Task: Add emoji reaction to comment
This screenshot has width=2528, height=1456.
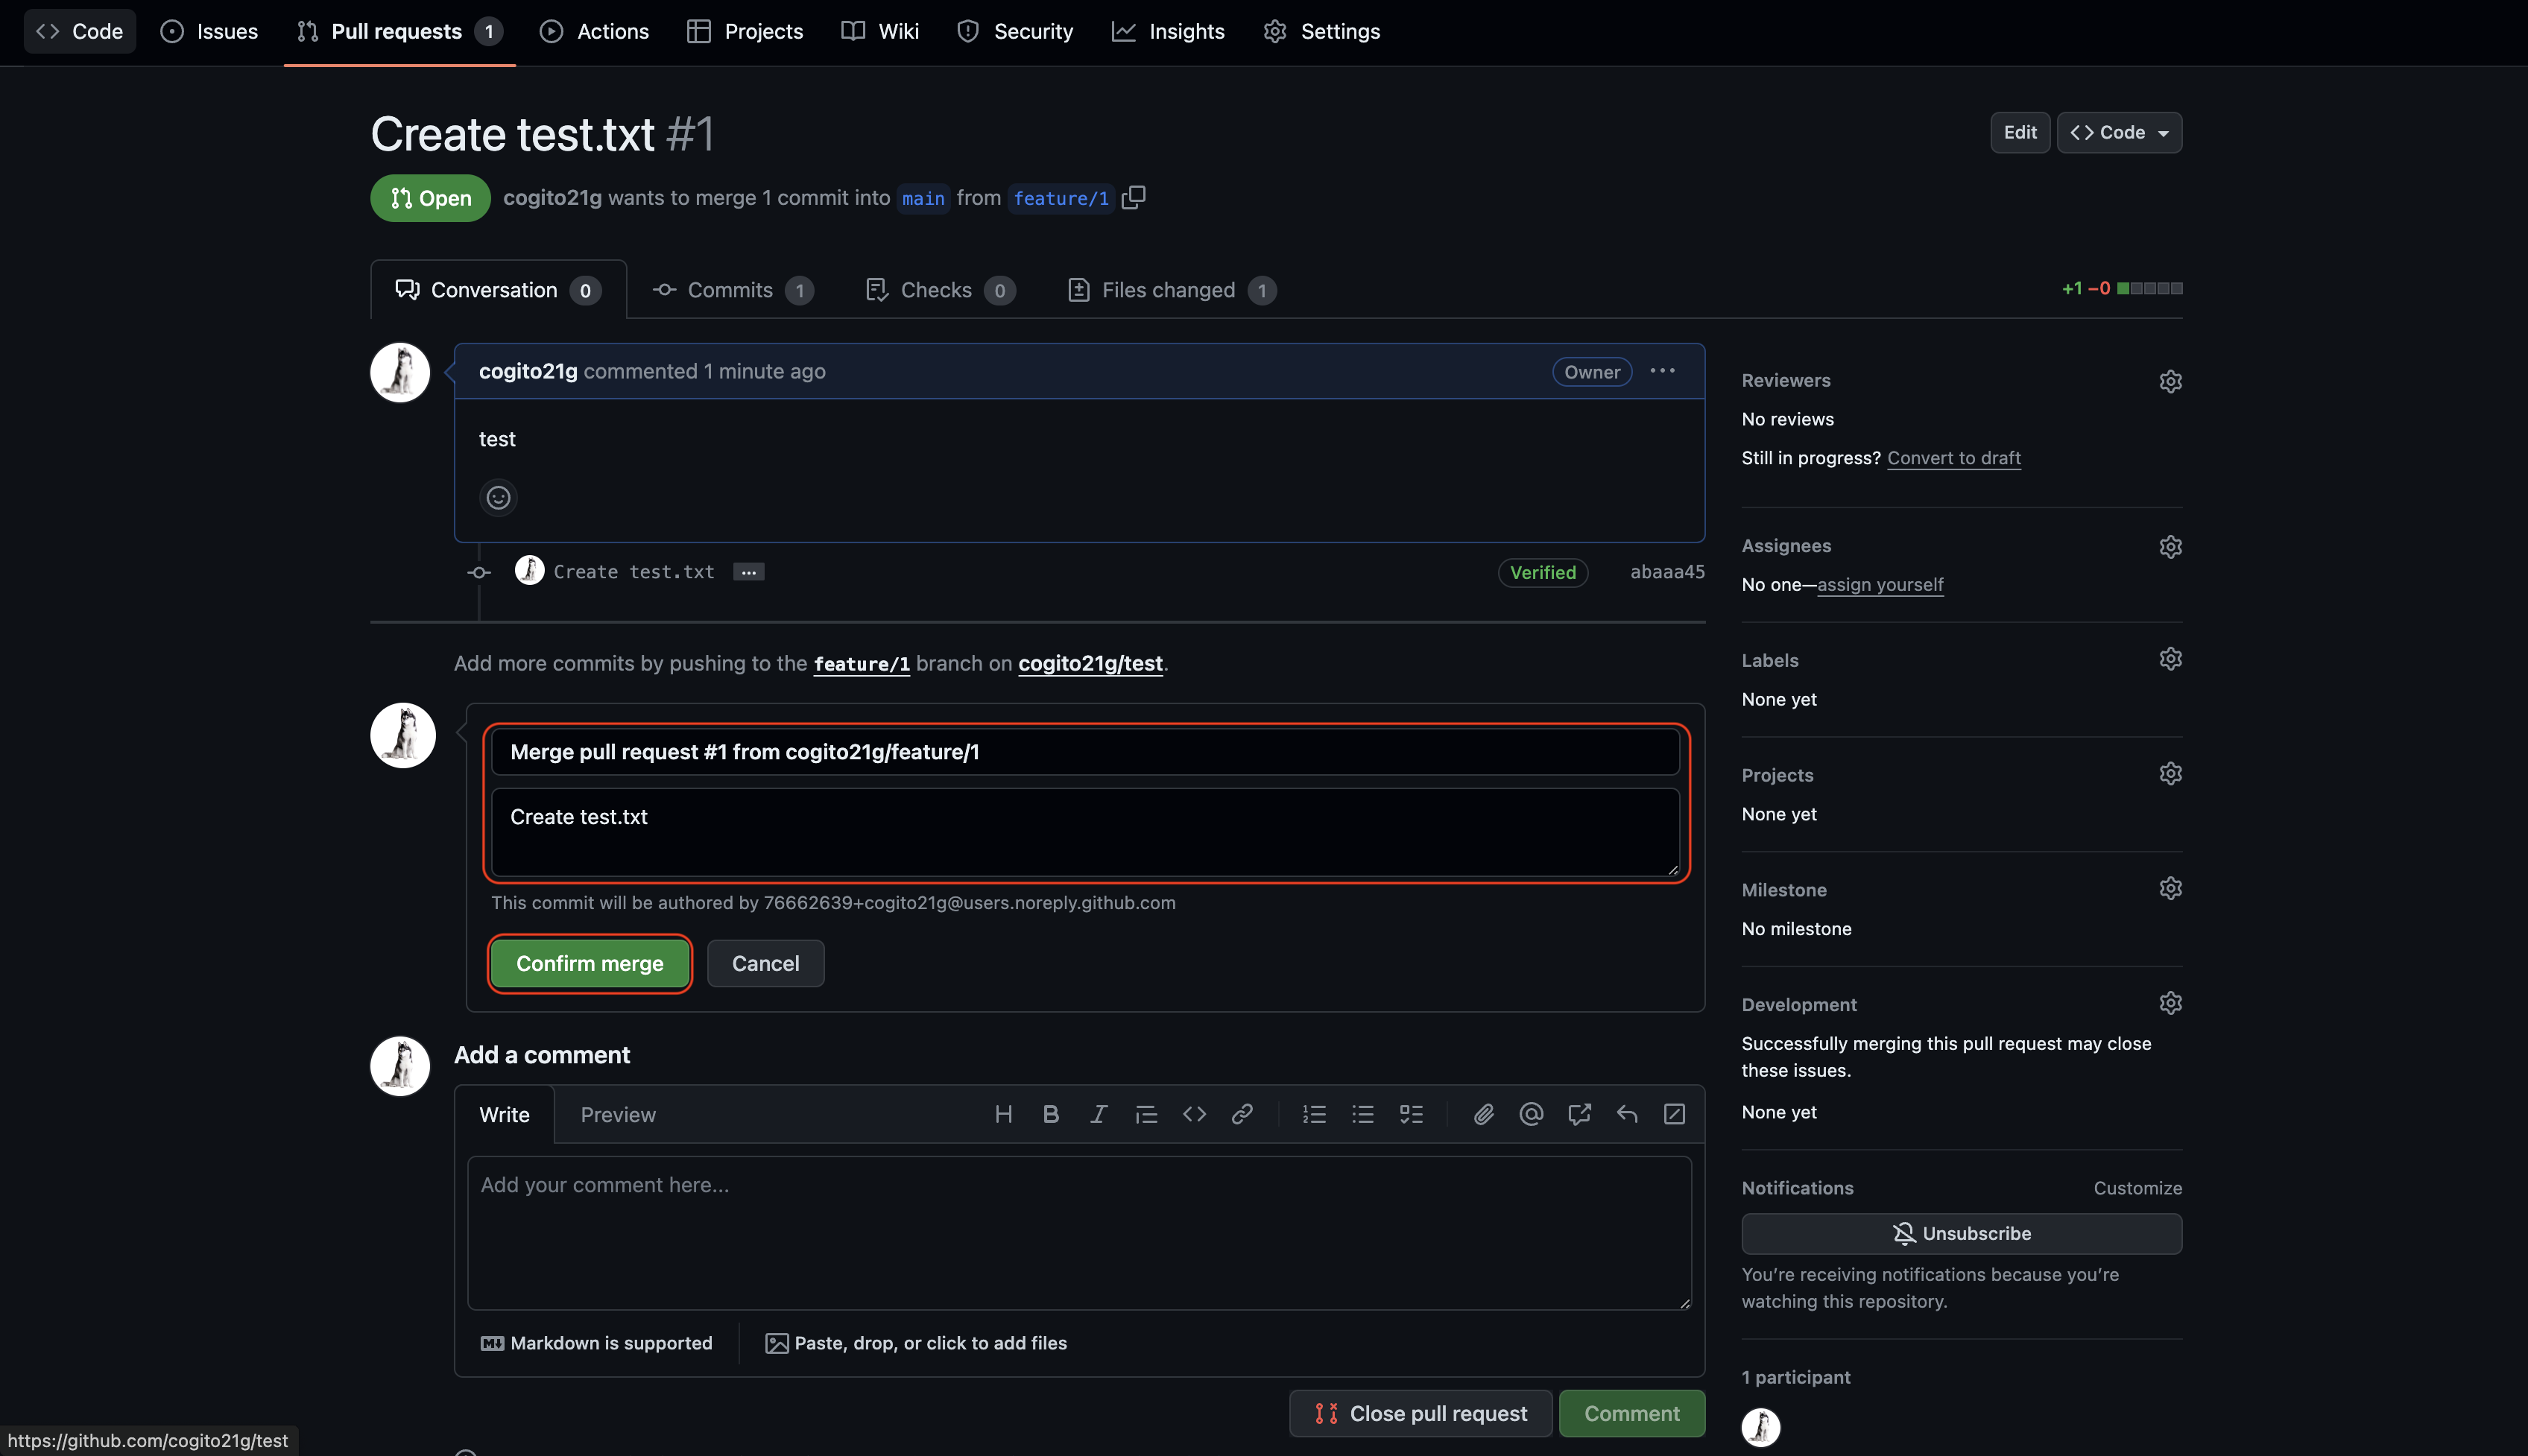Action: click(x=498, y=498)
